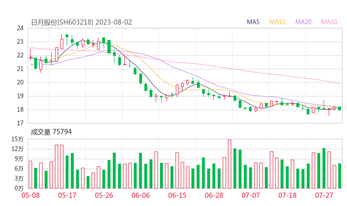The height and width of the screenshot is (206, 347).
Task: Click the price axis value 23
Action: 20,42
